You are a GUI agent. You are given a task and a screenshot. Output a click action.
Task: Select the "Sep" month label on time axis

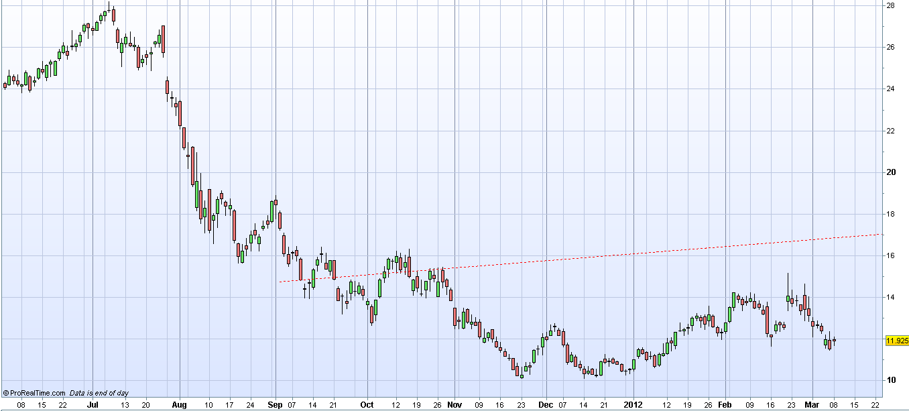tap(276, 405)
